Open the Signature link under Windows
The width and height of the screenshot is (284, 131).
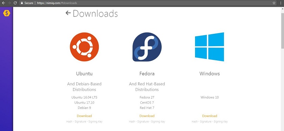click(x=205, y=121)
